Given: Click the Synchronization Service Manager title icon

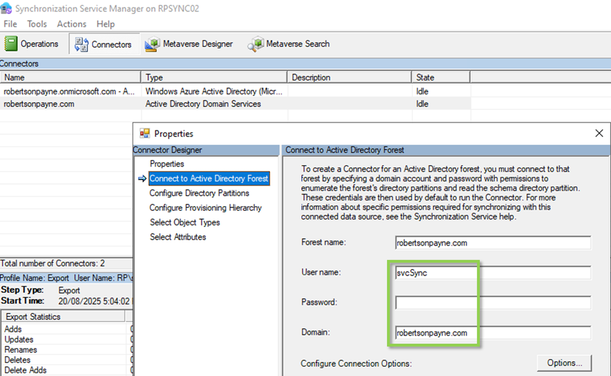Looking at the screenshot, I should click(x=6, y=8).
